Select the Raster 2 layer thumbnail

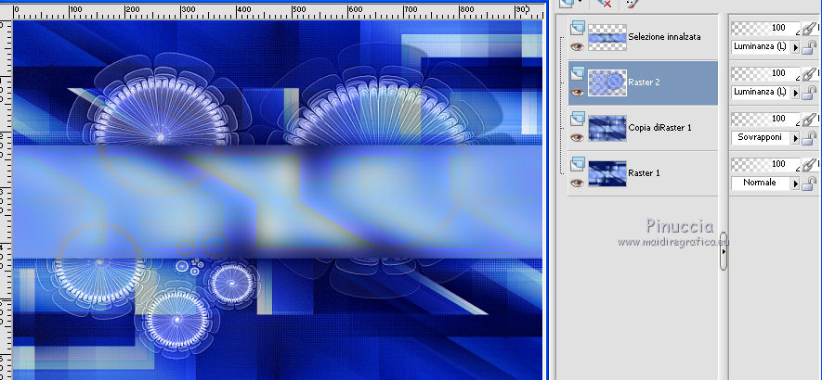(x=607, y=82)
